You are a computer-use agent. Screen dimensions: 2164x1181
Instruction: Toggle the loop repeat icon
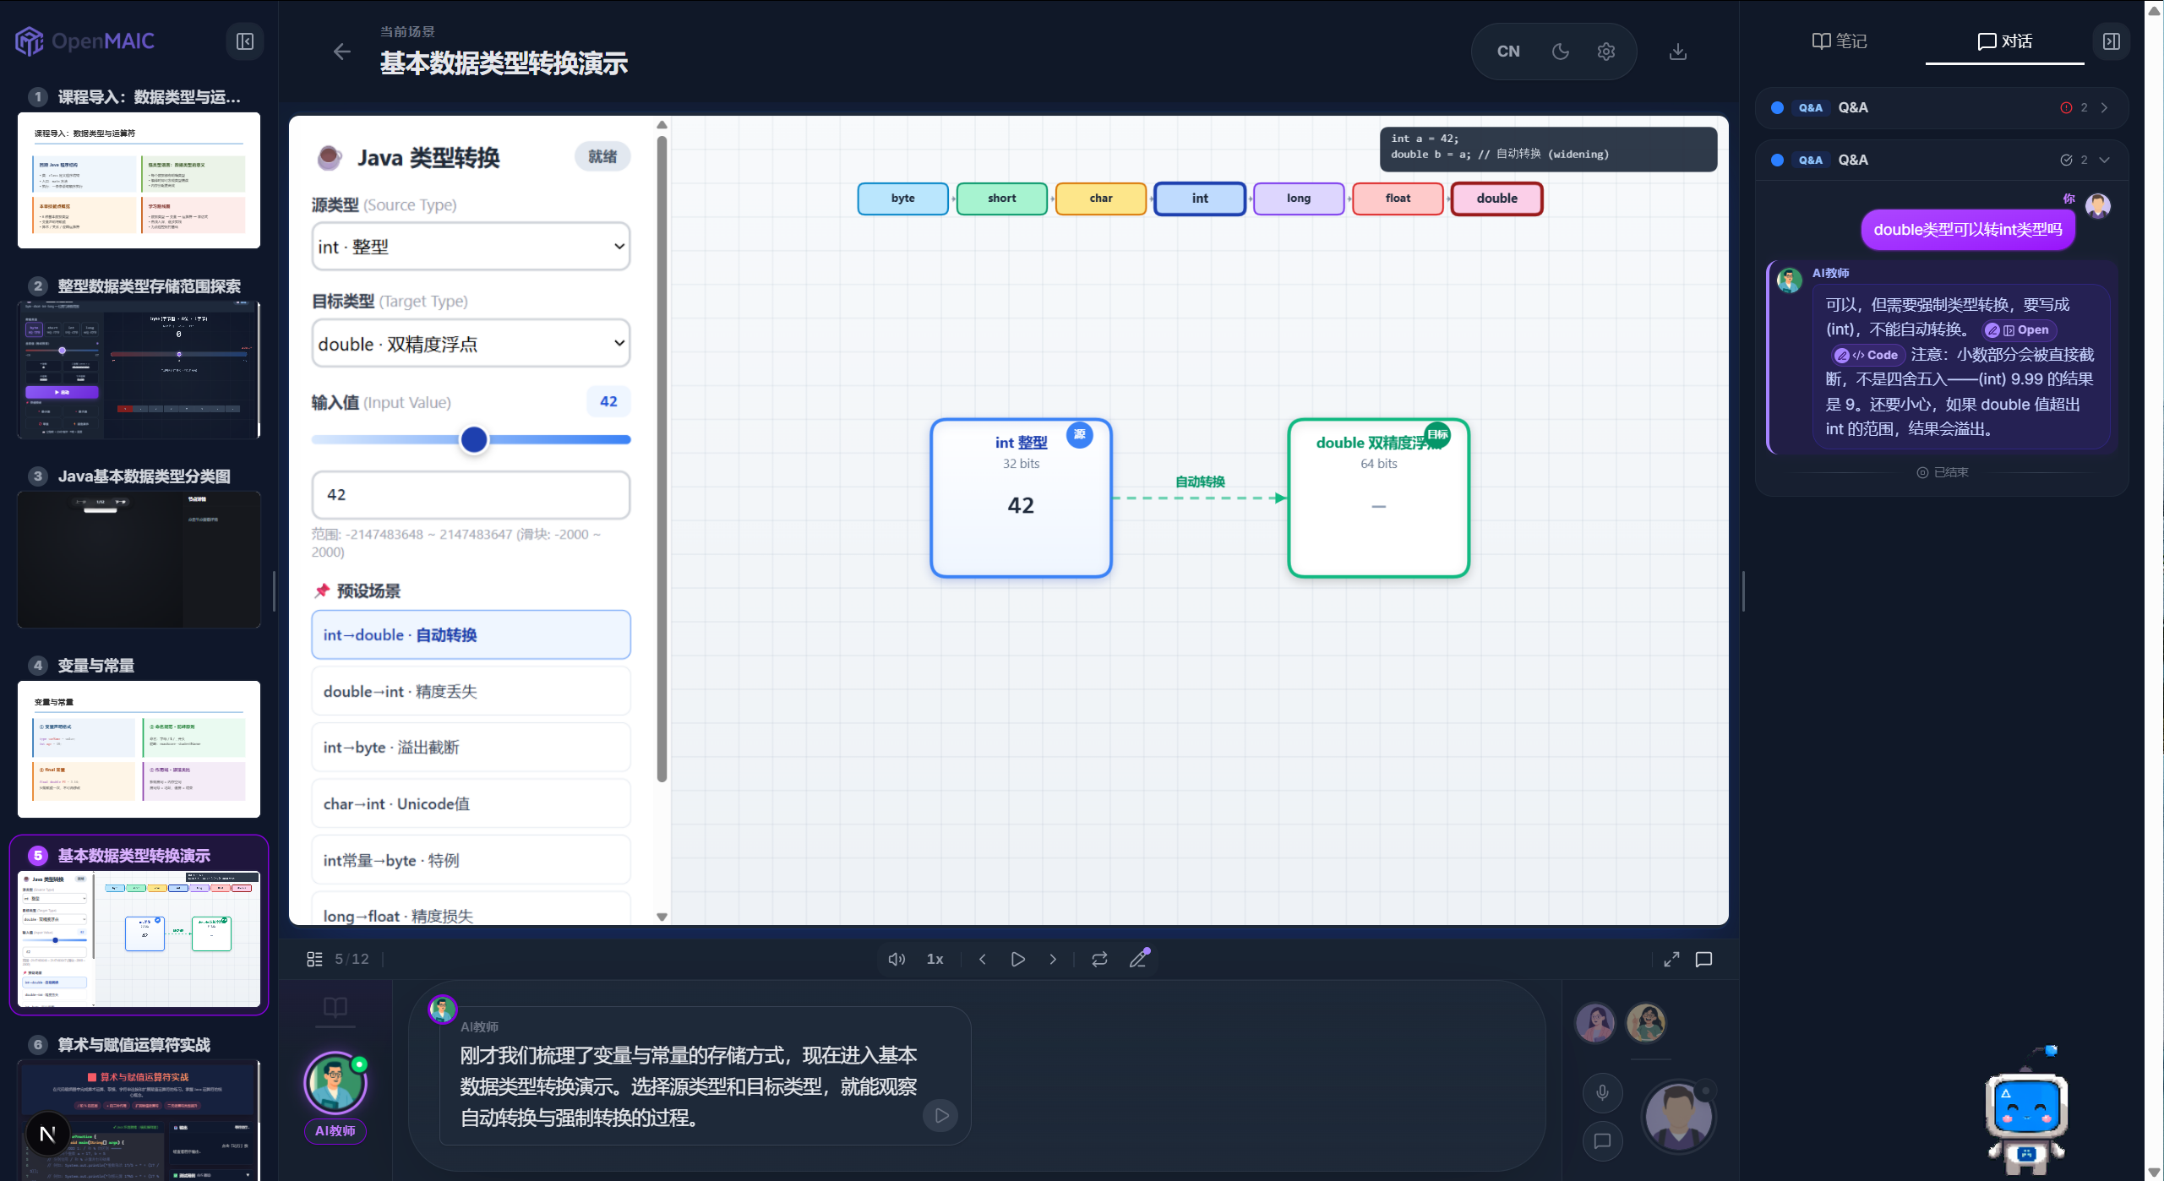pos(1098,959)
